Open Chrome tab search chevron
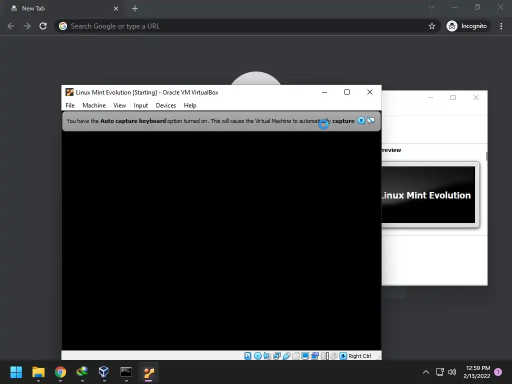This screenshot has height=384, width=512. tap(431, 7)
